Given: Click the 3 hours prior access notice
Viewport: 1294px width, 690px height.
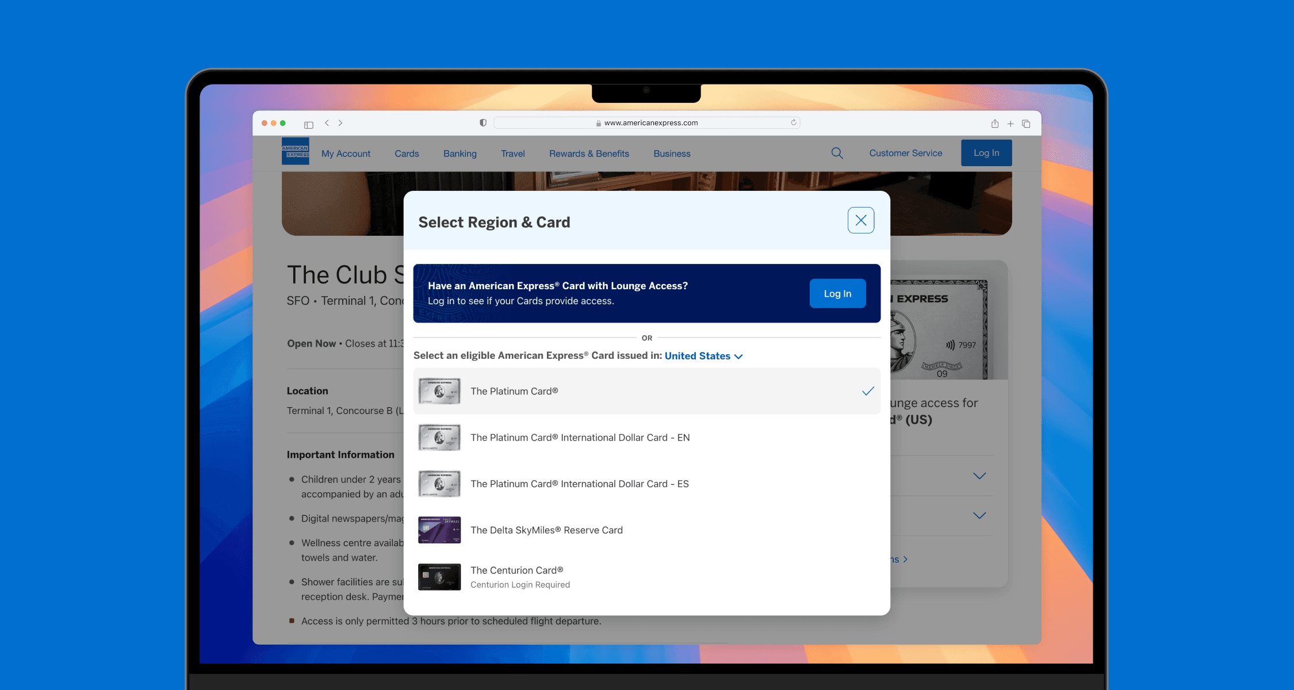Looking at the screenshot, I should (x=451, y=621).
